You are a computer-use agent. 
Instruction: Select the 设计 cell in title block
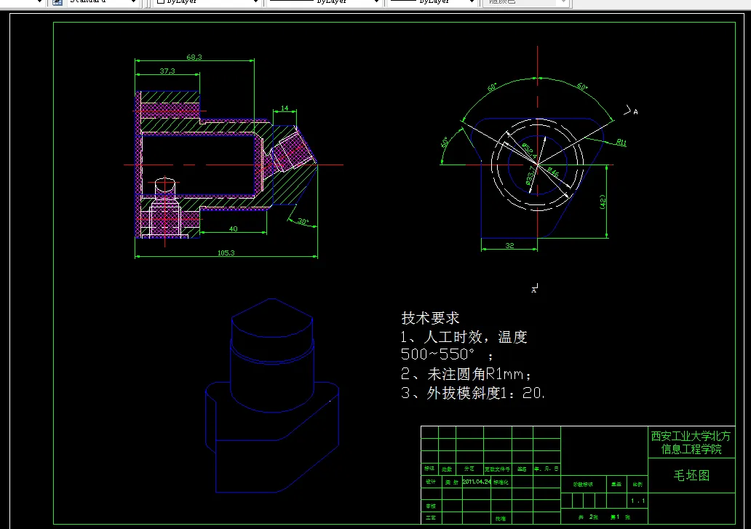[x=431, y=482]
